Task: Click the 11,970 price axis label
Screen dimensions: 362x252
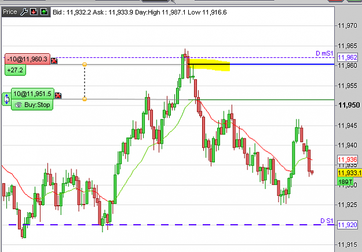Action: coord(348,25)
